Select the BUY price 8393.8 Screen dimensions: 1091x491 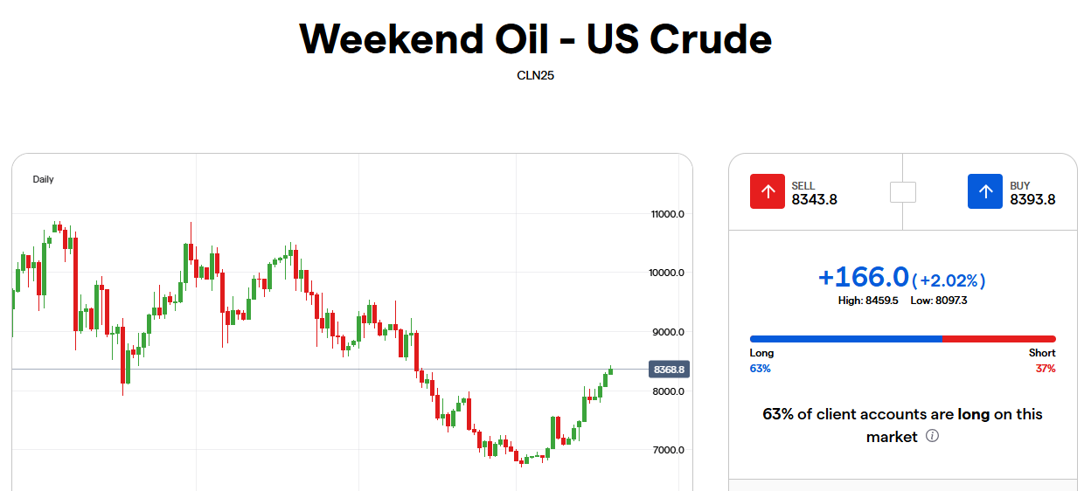[x=1032, y=199]
